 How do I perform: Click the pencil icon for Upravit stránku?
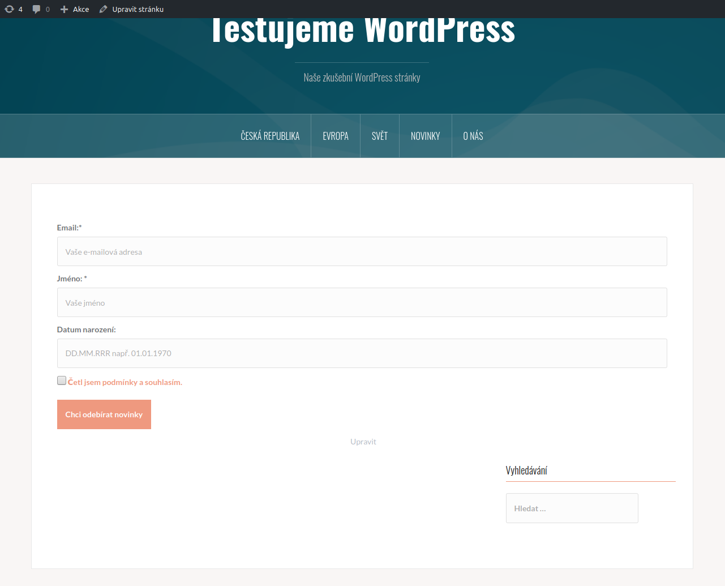click(x=103, y=9)
